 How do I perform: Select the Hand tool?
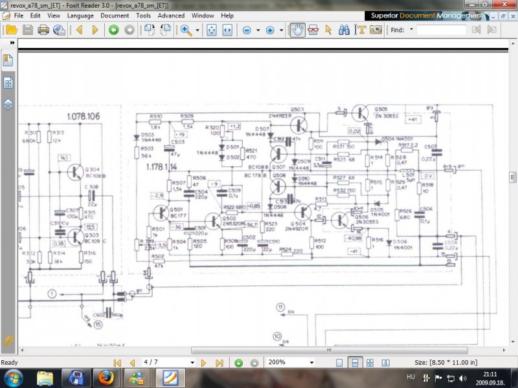(297, 30)
